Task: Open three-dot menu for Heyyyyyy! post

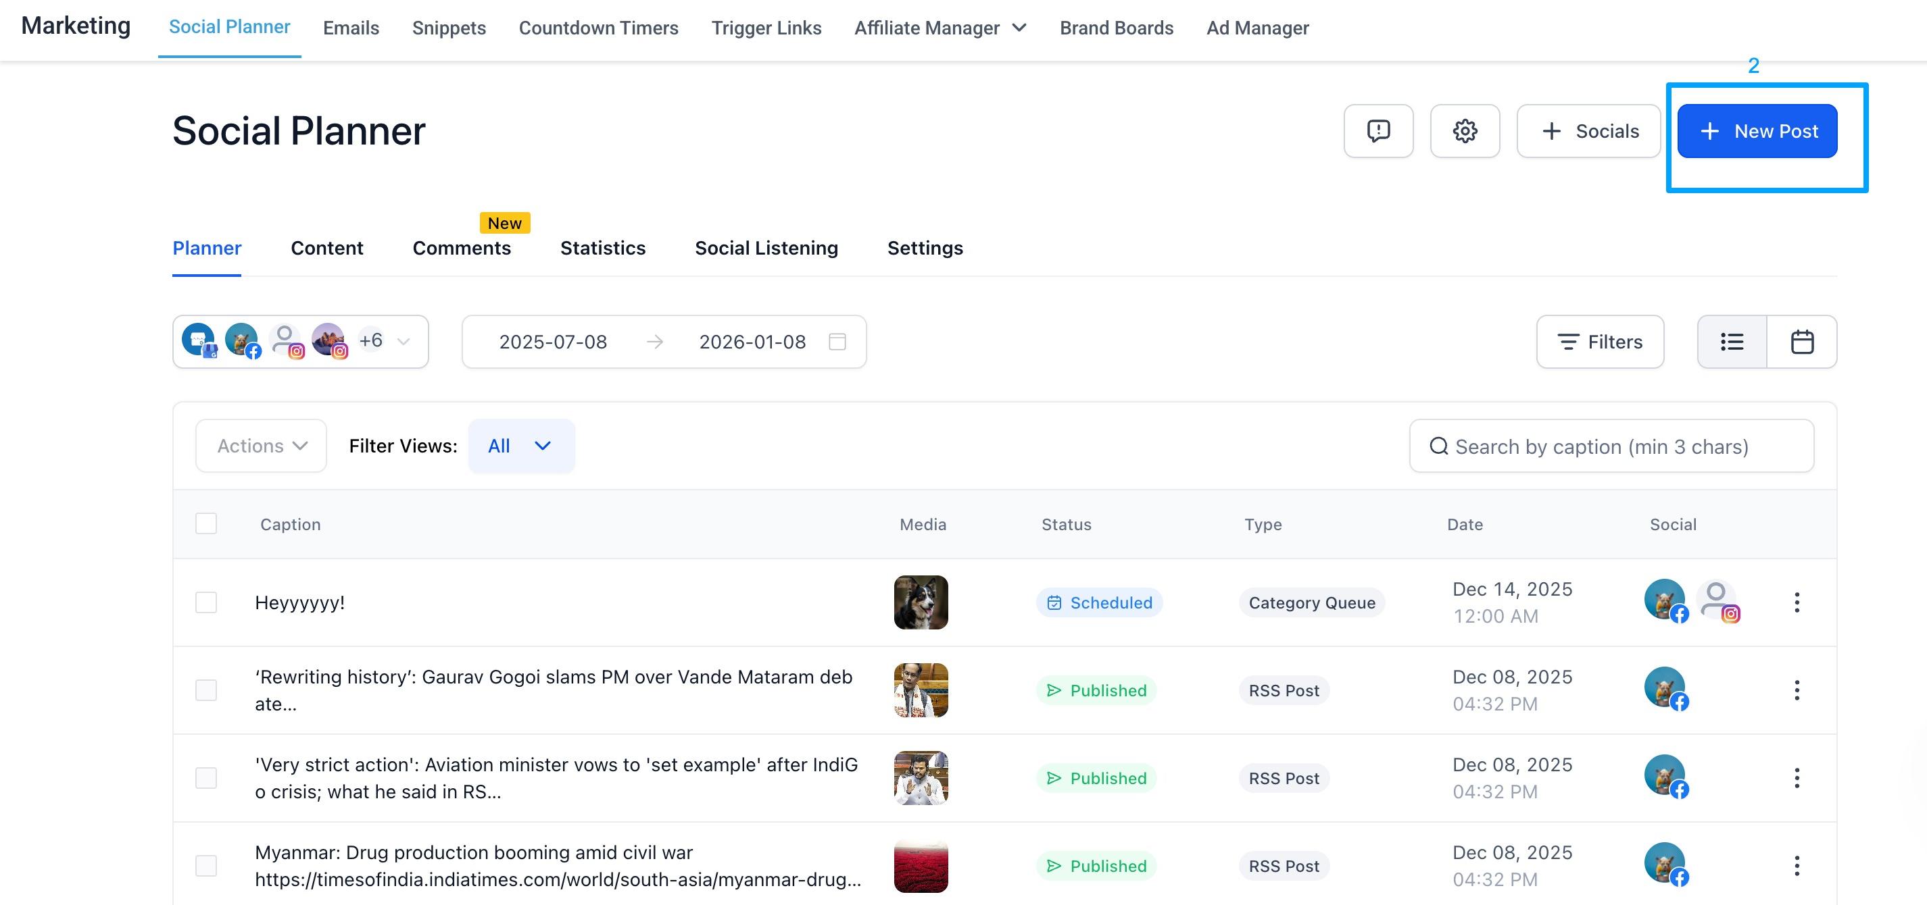Action: tap(1796, 602)
